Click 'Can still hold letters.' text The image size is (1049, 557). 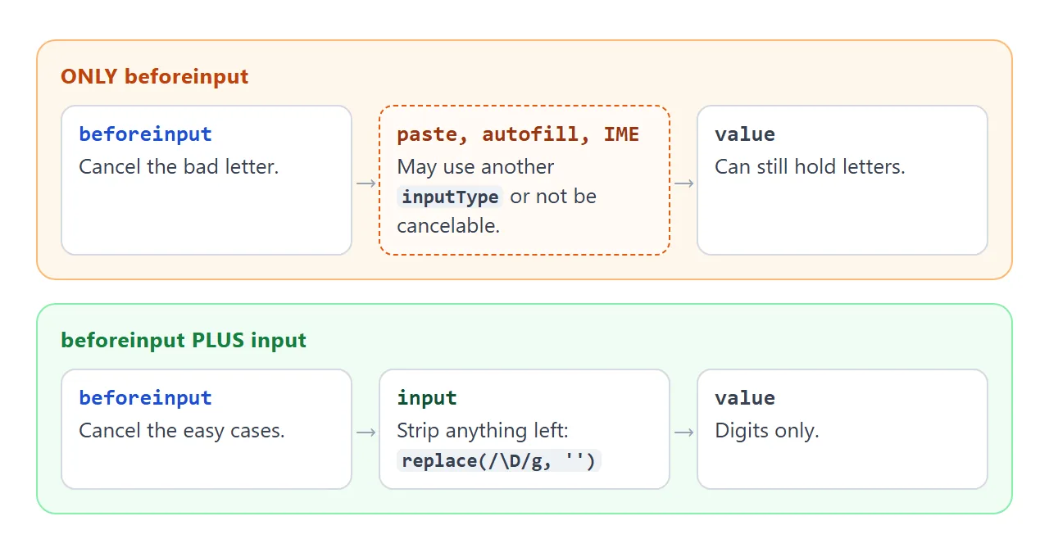[x=810, y=167]
